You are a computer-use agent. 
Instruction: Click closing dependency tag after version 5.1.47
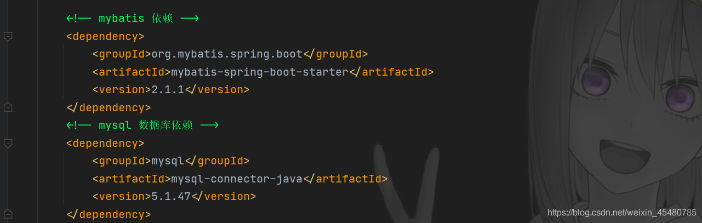[109, 214]
